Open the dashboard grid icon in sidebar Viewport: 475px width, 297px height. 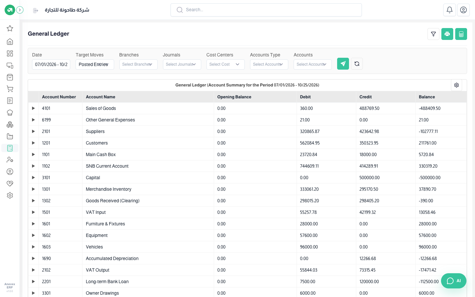pyautogui.click(x=10, y=53)
